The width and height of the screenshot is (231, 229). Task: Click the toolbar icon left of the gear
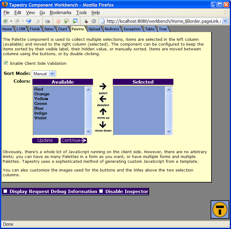(x=86, y=21)
